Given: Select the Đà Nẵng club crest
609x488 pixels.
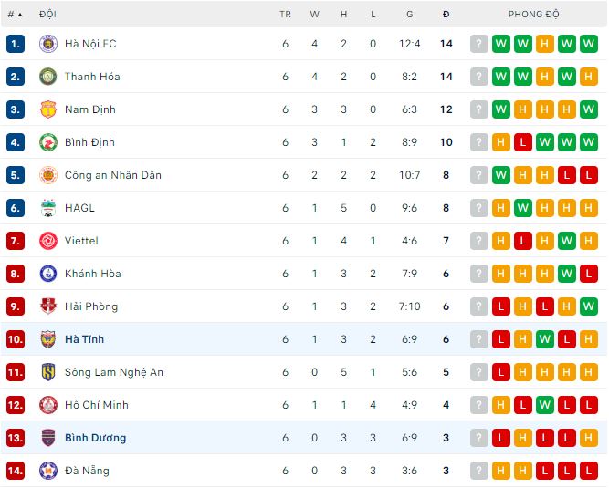Looking at the screenshot, I should coord(48,471).
